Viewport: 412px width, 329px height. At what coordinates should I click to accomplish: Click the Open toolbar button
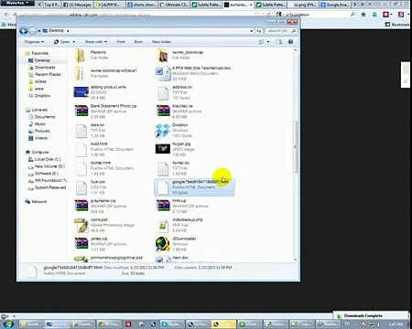click(62, 42)
